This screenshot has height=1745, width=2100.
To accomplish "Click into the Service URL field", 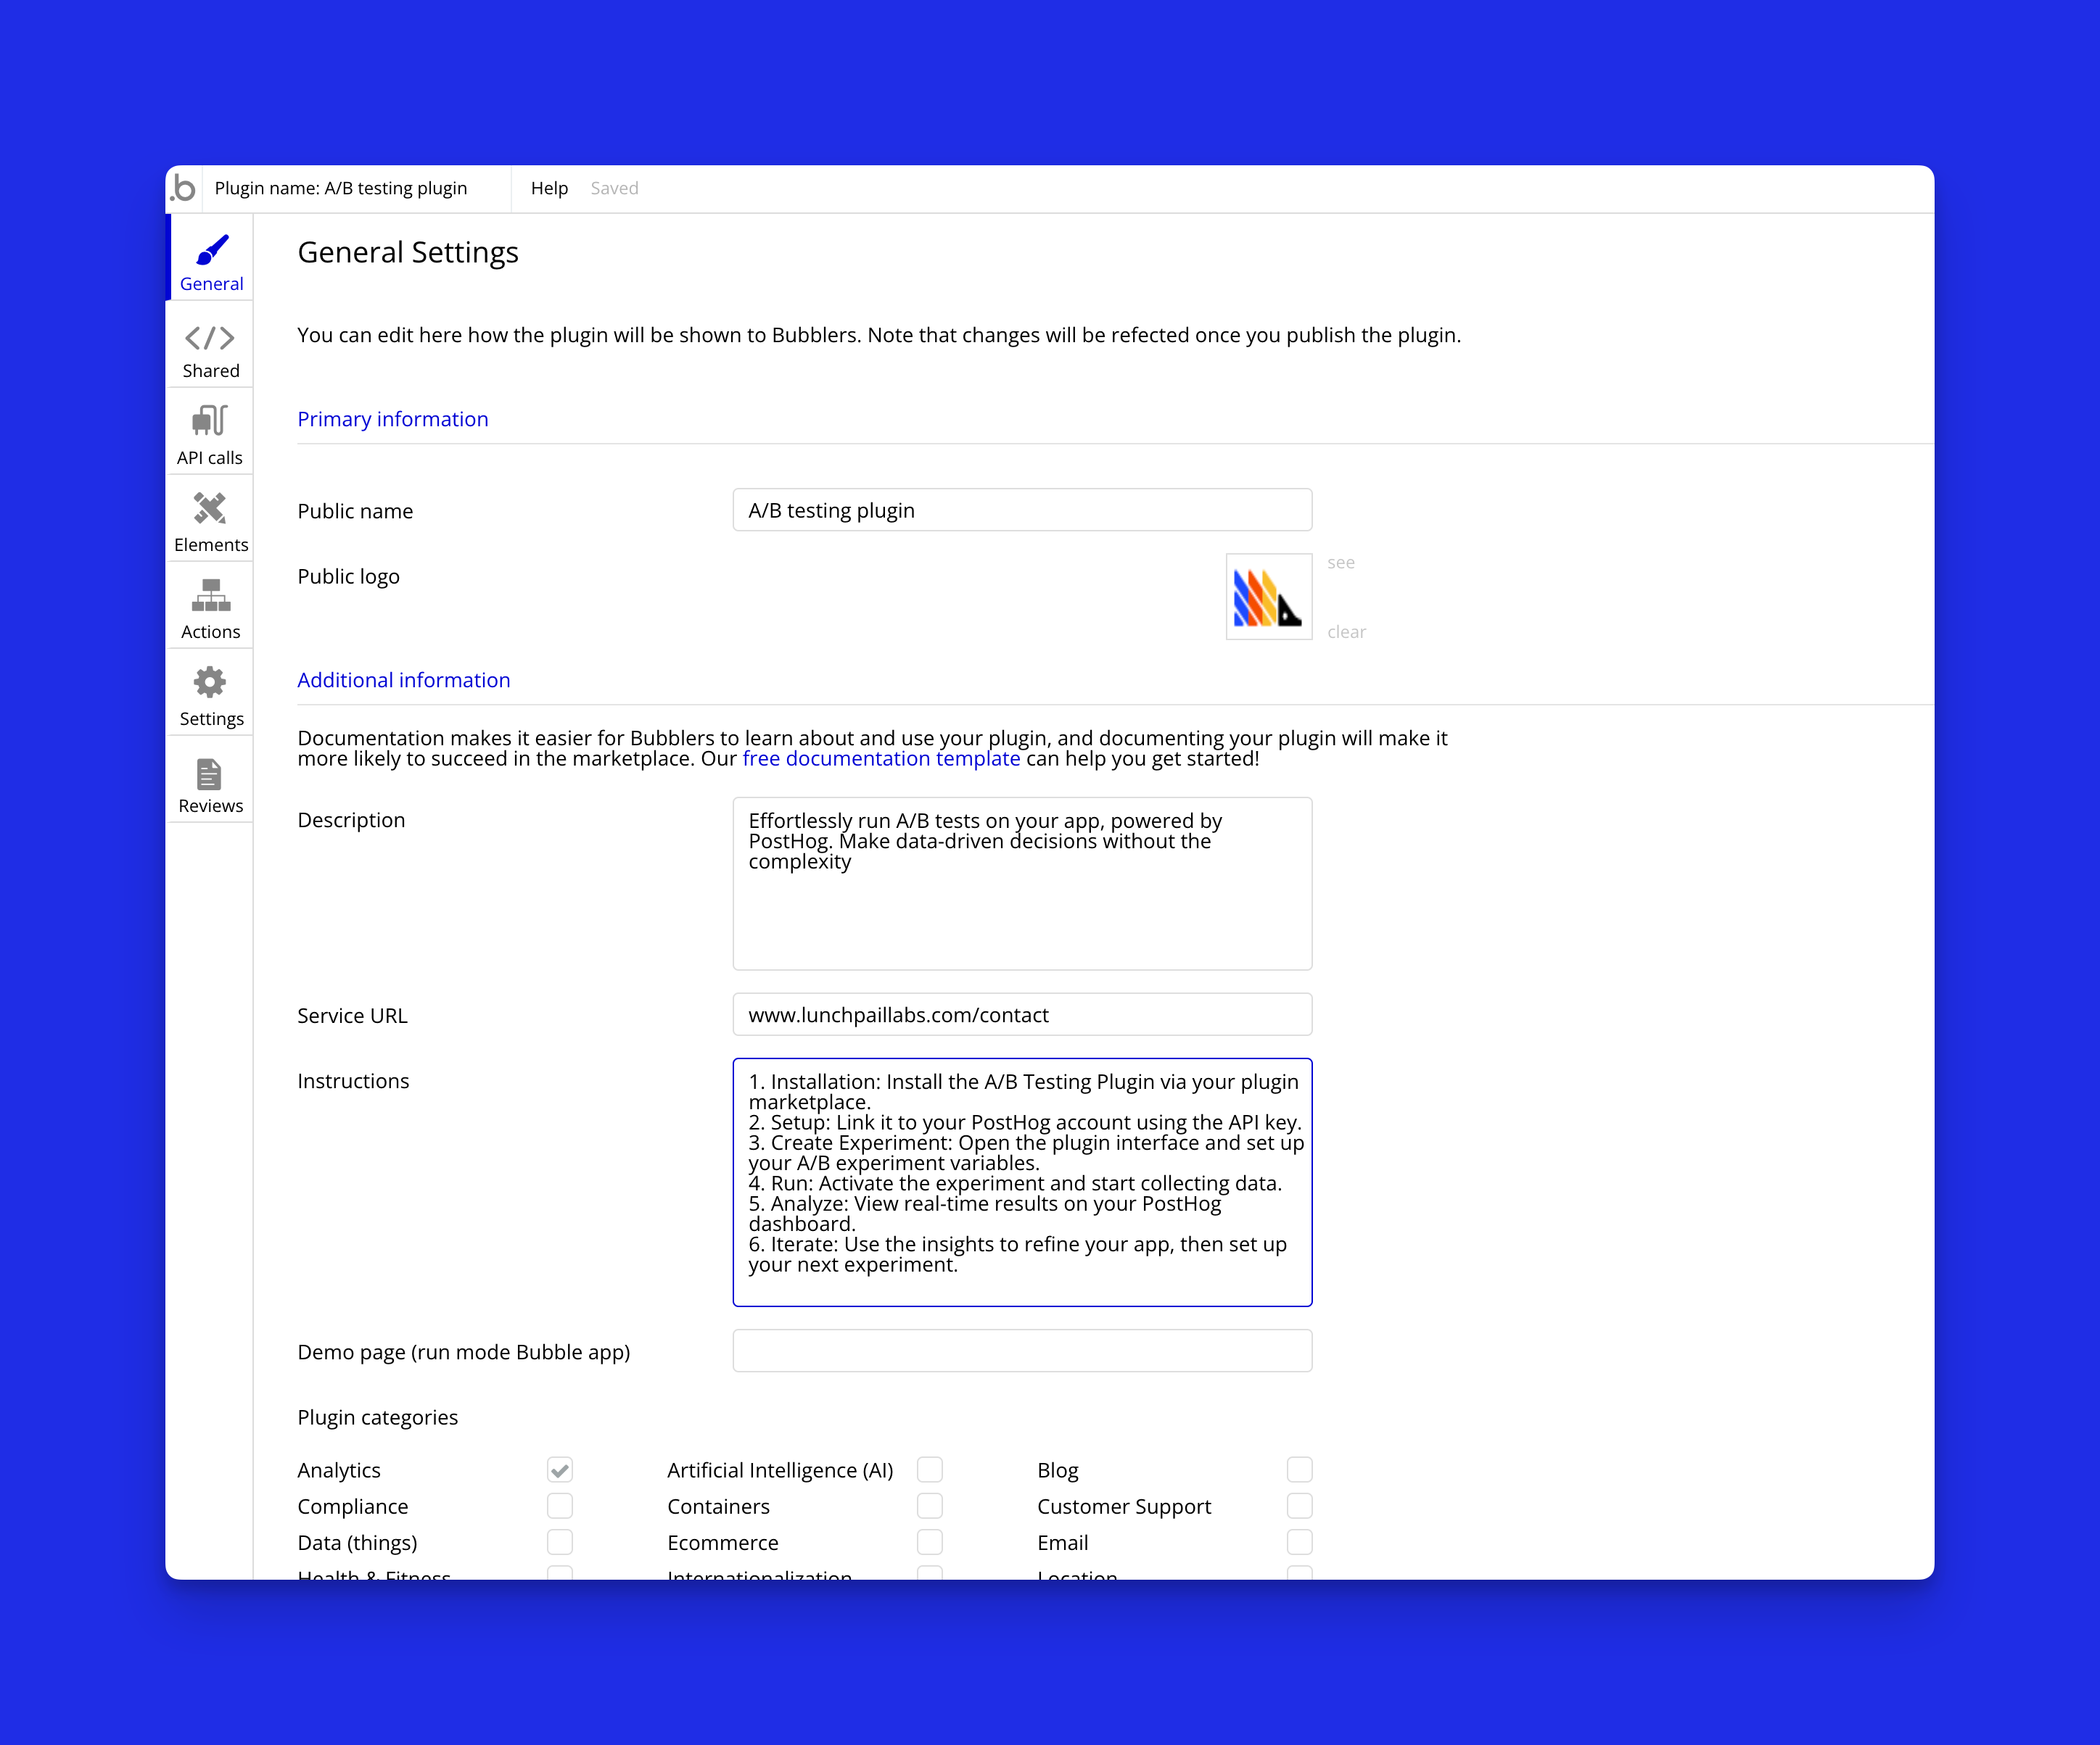I will coord(1022,1014).
